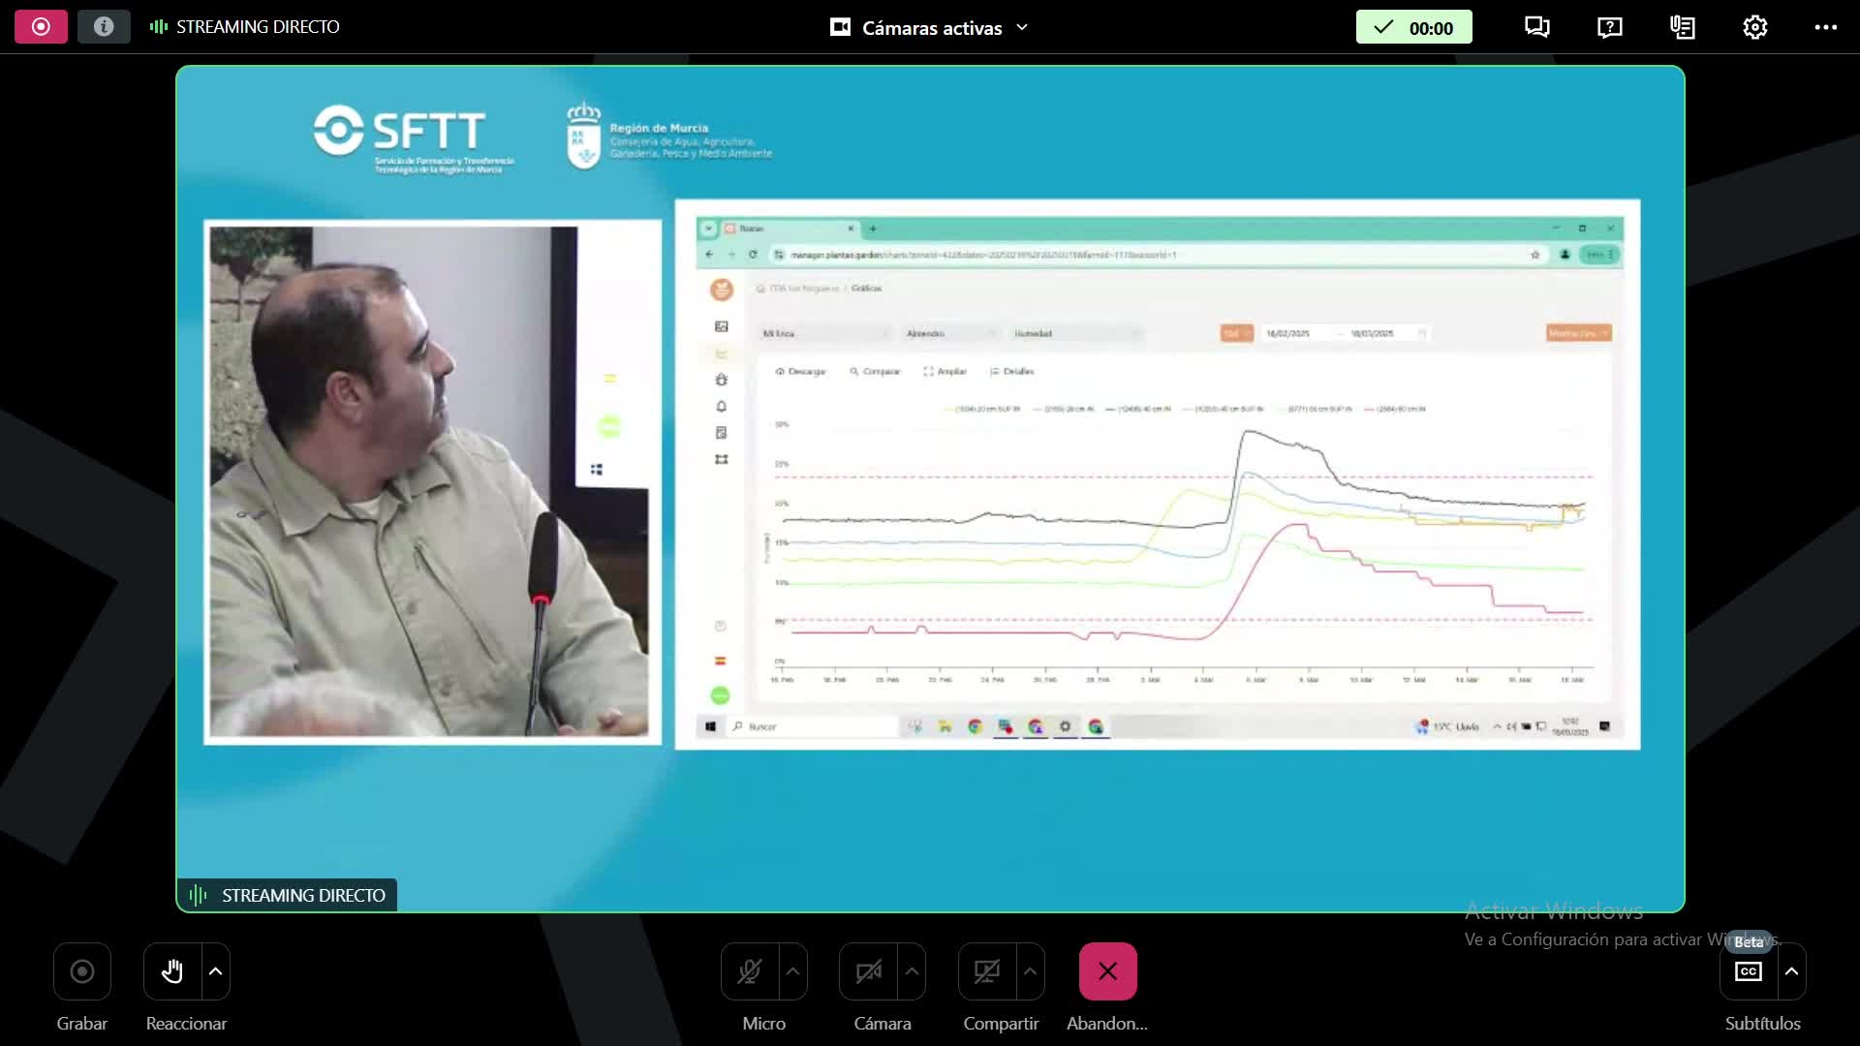Start recording with Grabar button
The width and height of the screenshot is (1860, 1046).
click(x=82, y=971)
